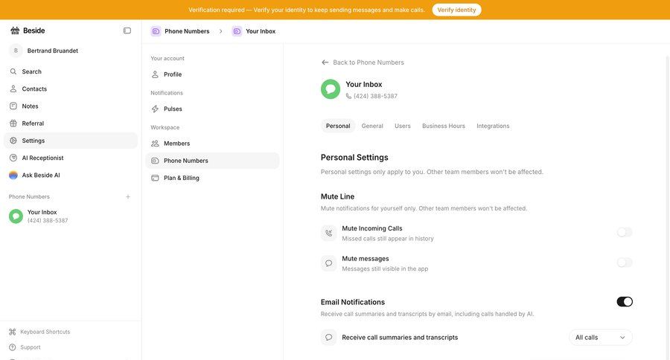Click the Members people icon

coord(155,144)
